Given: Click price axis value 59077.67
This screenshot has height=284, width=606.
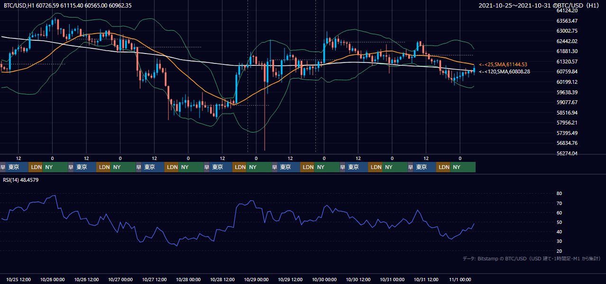Looking at the screenshot, I should coord(567,102).
